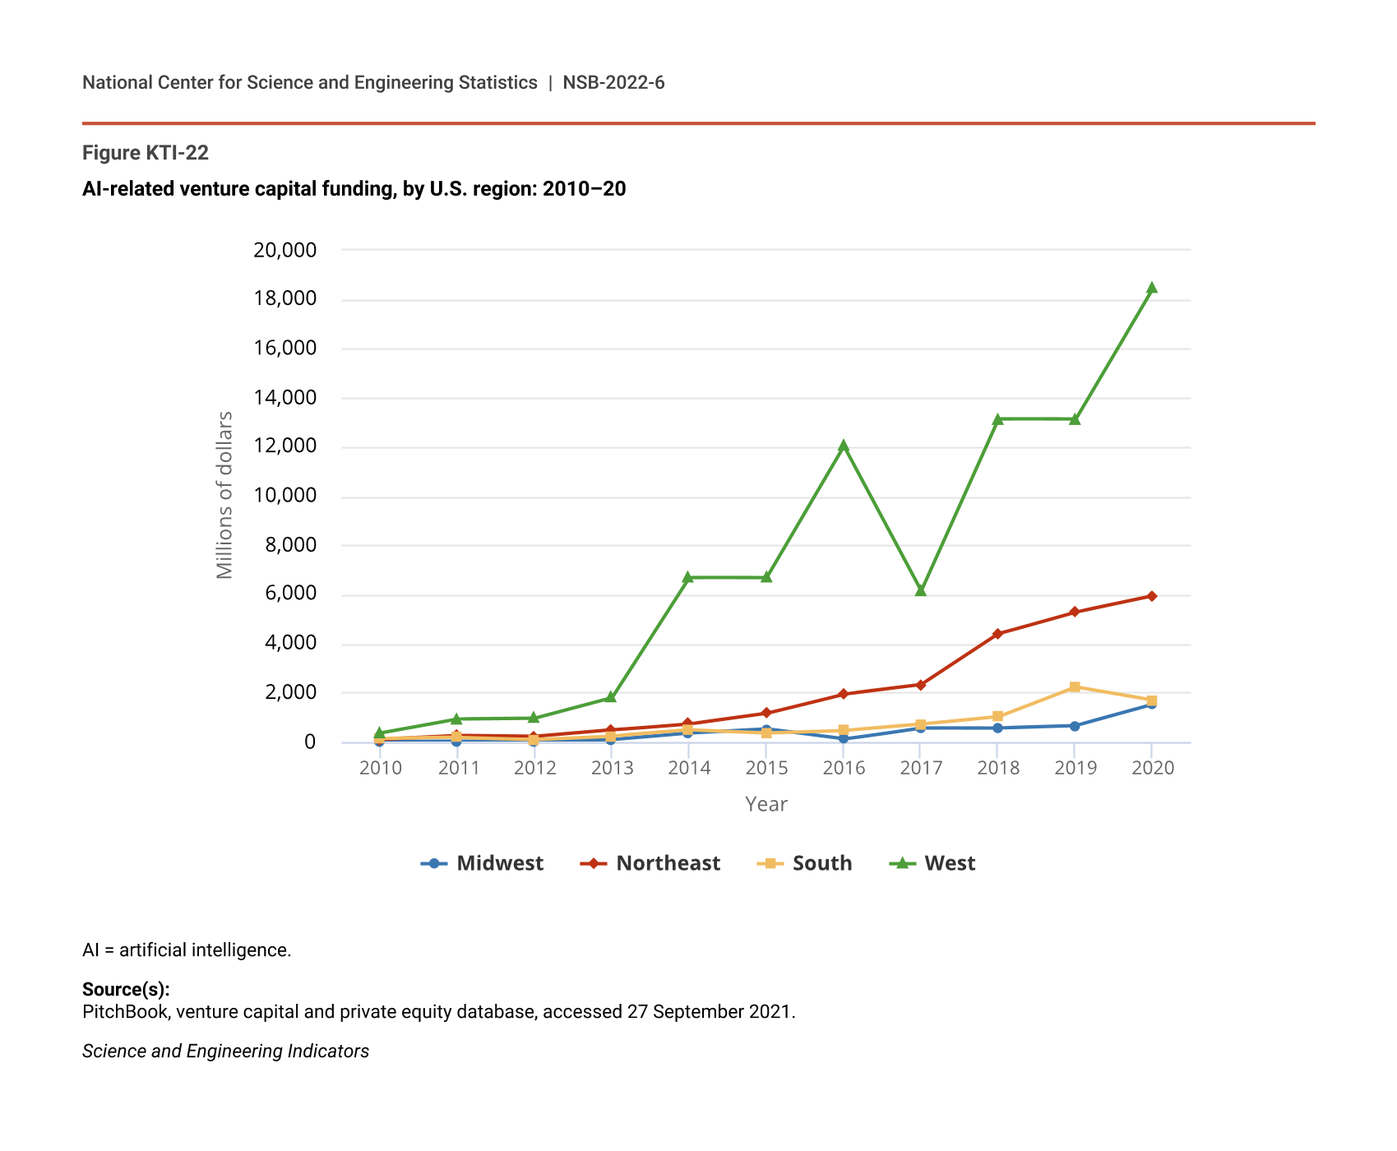Click the Millions of dollars axis title
This screenshot has width=1397, height=1151.
224,495
